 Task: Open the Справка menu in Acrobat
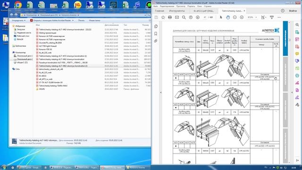point(208,6)
